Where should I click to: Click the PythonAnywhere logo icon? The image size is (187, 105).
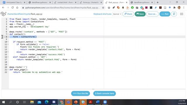click(x=3, y=14)
